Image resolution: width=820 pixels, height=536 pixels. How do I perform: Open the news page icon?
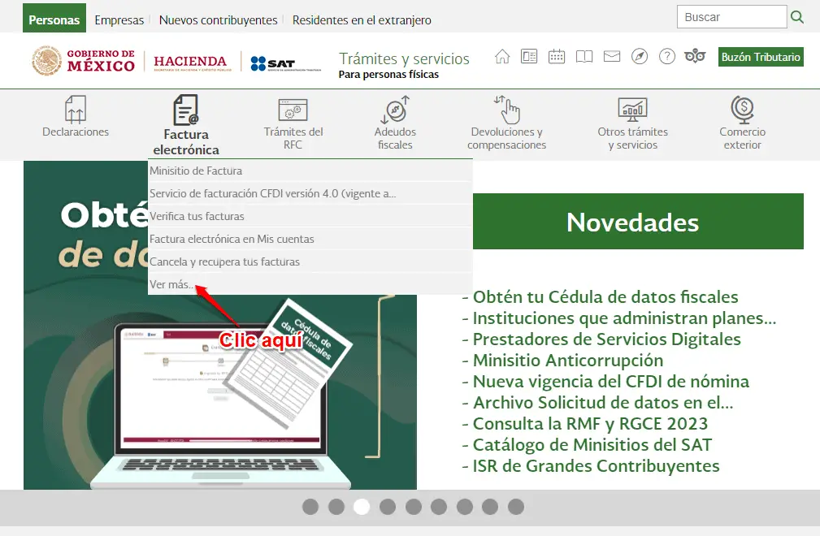click(529, 56)
